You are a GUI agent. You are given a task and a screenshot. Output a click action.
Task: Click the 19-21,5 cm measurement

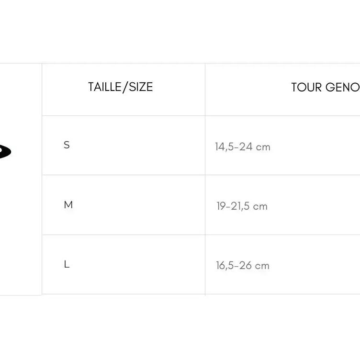click(242, 206)
